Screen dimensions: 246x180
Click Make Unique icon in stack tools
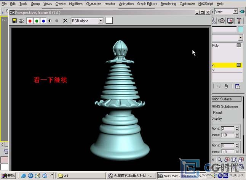[219, 87]
